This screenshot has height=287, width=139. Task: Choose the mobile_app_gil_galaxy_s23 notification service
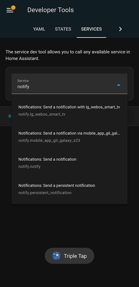(x=69, y=137)
